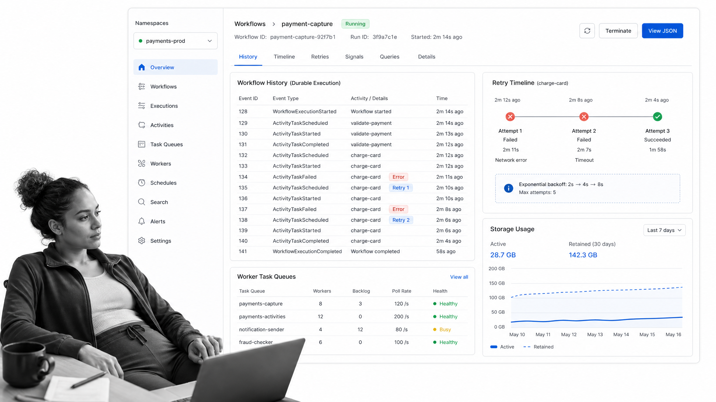Click the Attempt 2 failed marker
Image resolution: width=716 pixels, height=402 pixels.
pos(584,117)
